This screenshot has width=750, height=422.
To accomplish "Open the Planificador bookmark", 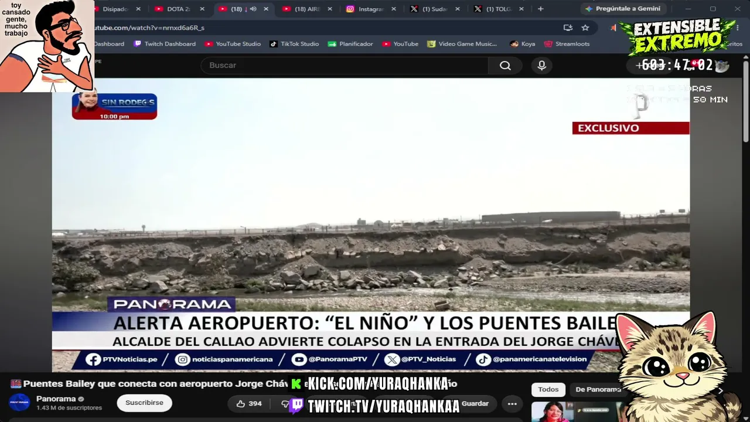I will [x=350, y=44].
